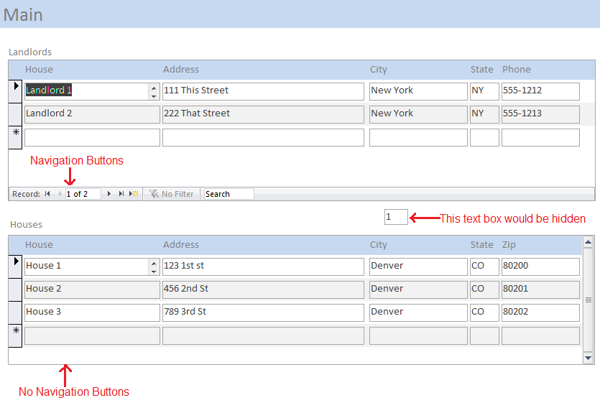The image size is (600, 413).
Task: Click the City column header in Houses
Action: 379,245
